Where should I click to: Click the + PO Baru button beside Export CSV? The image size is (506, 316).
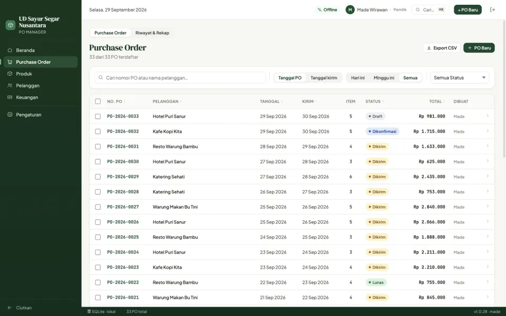point(479,48)
